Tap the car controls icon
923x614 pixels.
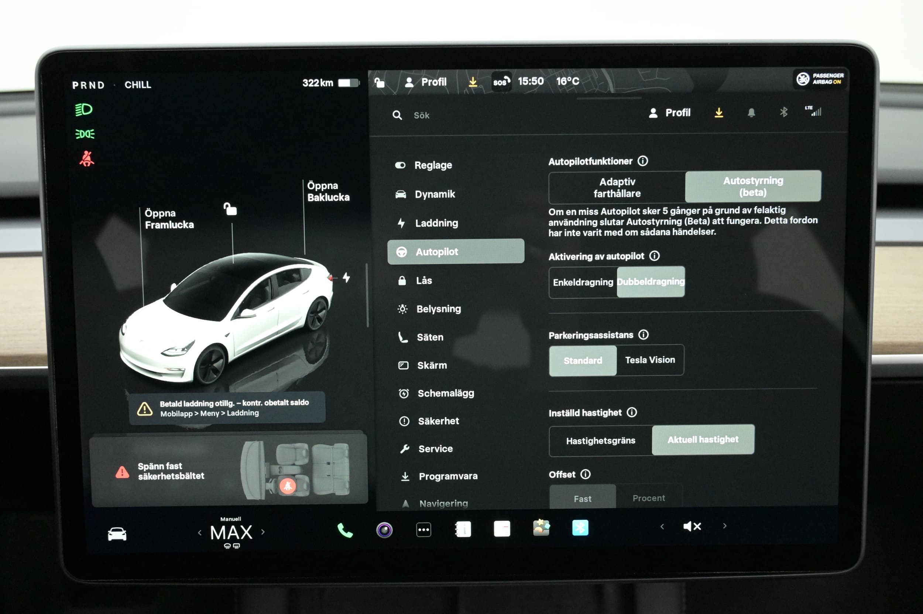117,534
